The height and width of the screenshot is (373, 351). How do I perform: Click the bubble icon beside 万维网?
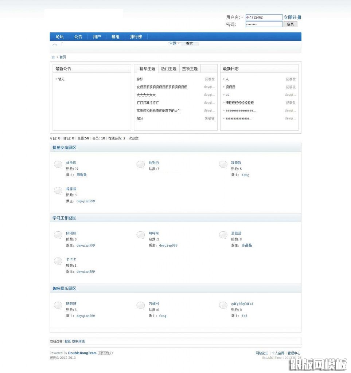(141, 305)
